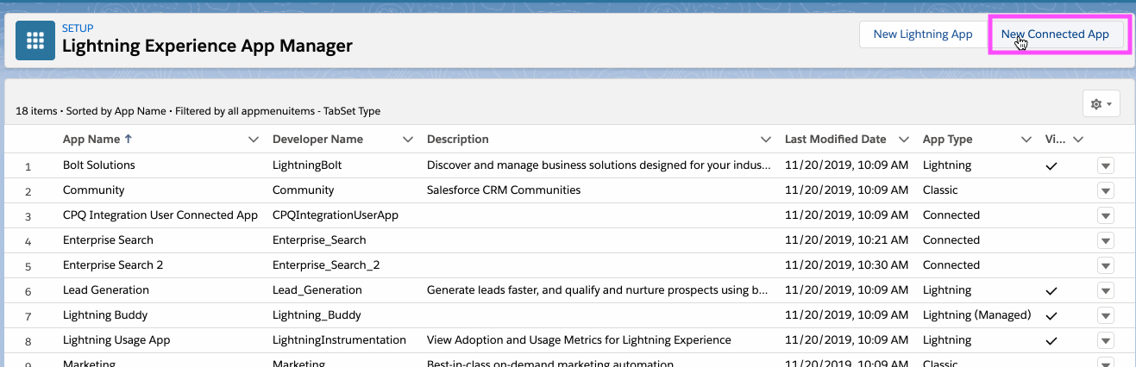Click the App Manager grid icon
Viewport: 1136px width, 367px height.
(35, 40)
